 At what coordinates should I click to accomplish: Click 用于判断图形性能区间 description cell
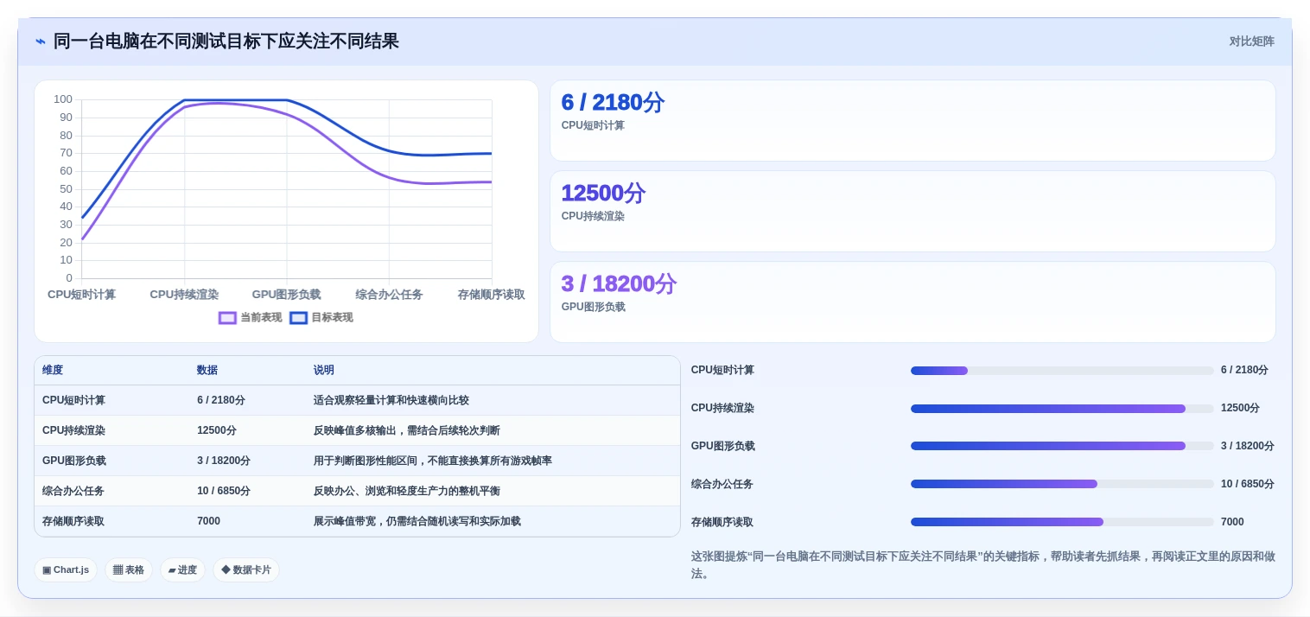[433, 461]
